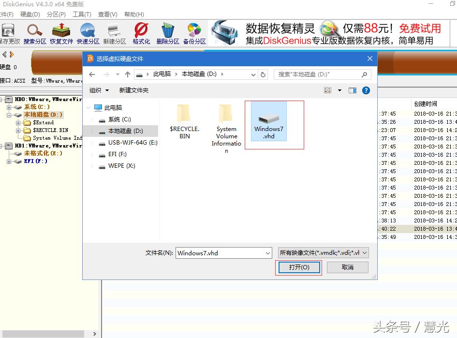457x338 pixels.
Task: Click the 新建分区 new partition icon
Action: pyautogui.click(x=114, y=32)
